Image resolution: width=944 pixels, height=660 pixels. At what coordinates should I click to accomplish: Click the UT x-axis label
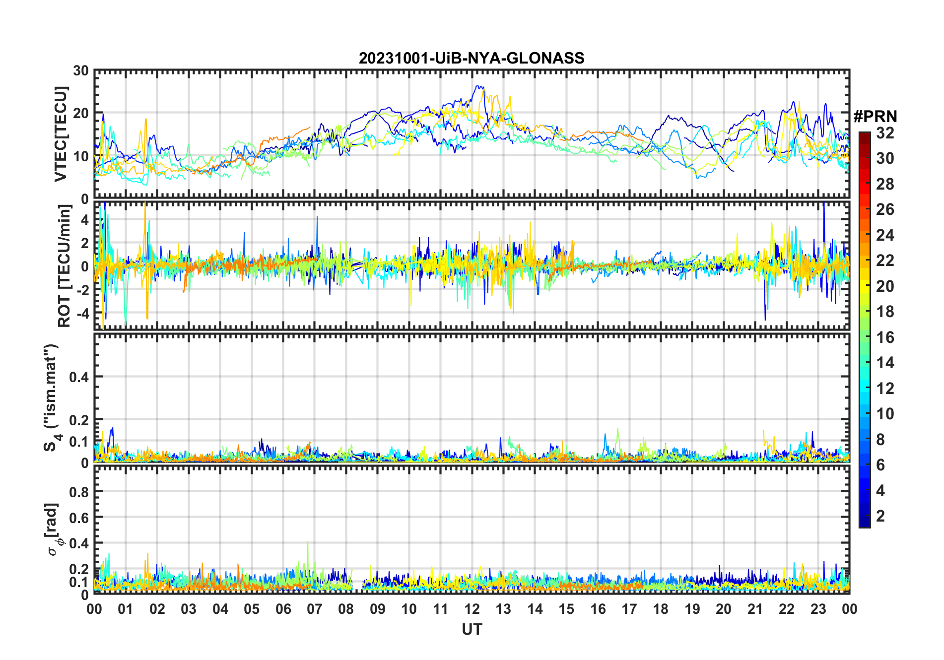(472, 630)
